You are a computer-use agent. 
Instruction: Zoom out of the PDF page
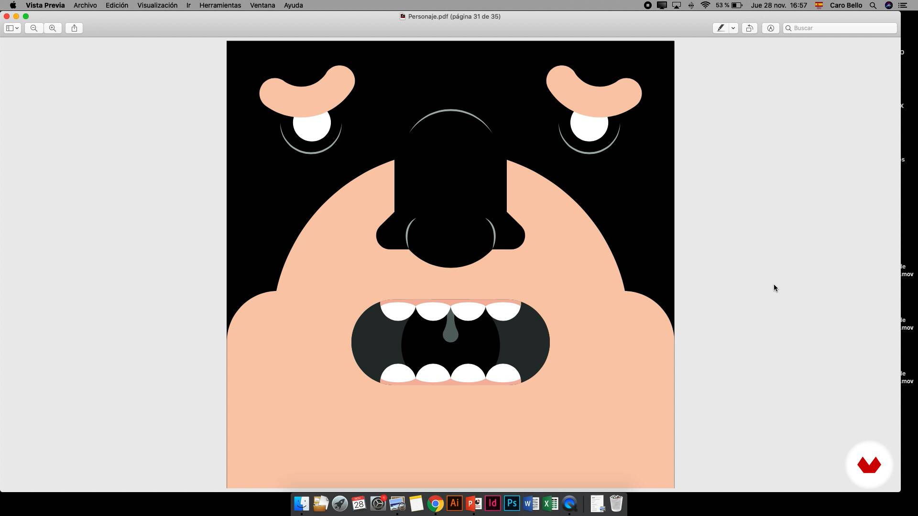pos(34,28)
